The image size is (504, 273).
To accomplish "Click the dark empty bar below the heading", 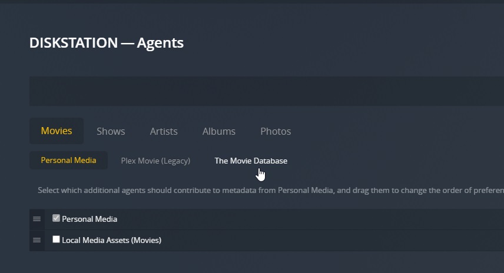I will (265, 91).
